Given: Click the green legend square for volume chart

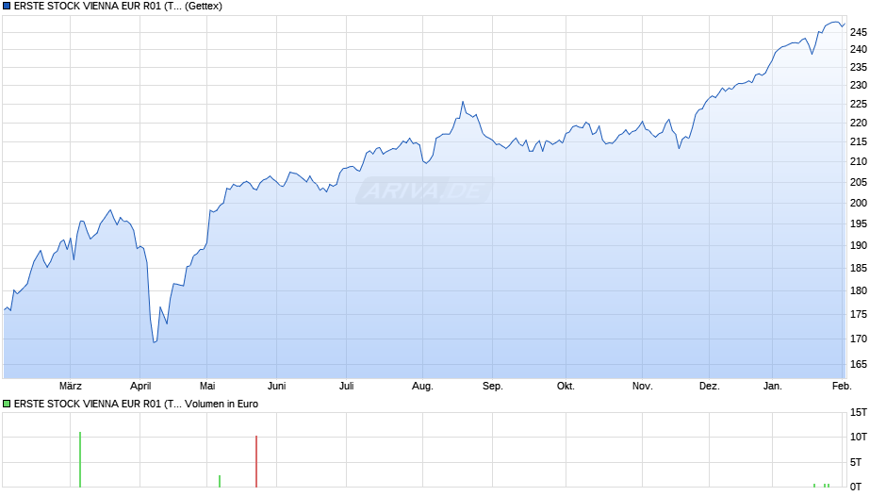Looking at the screenshot, I should pos(7,404).
